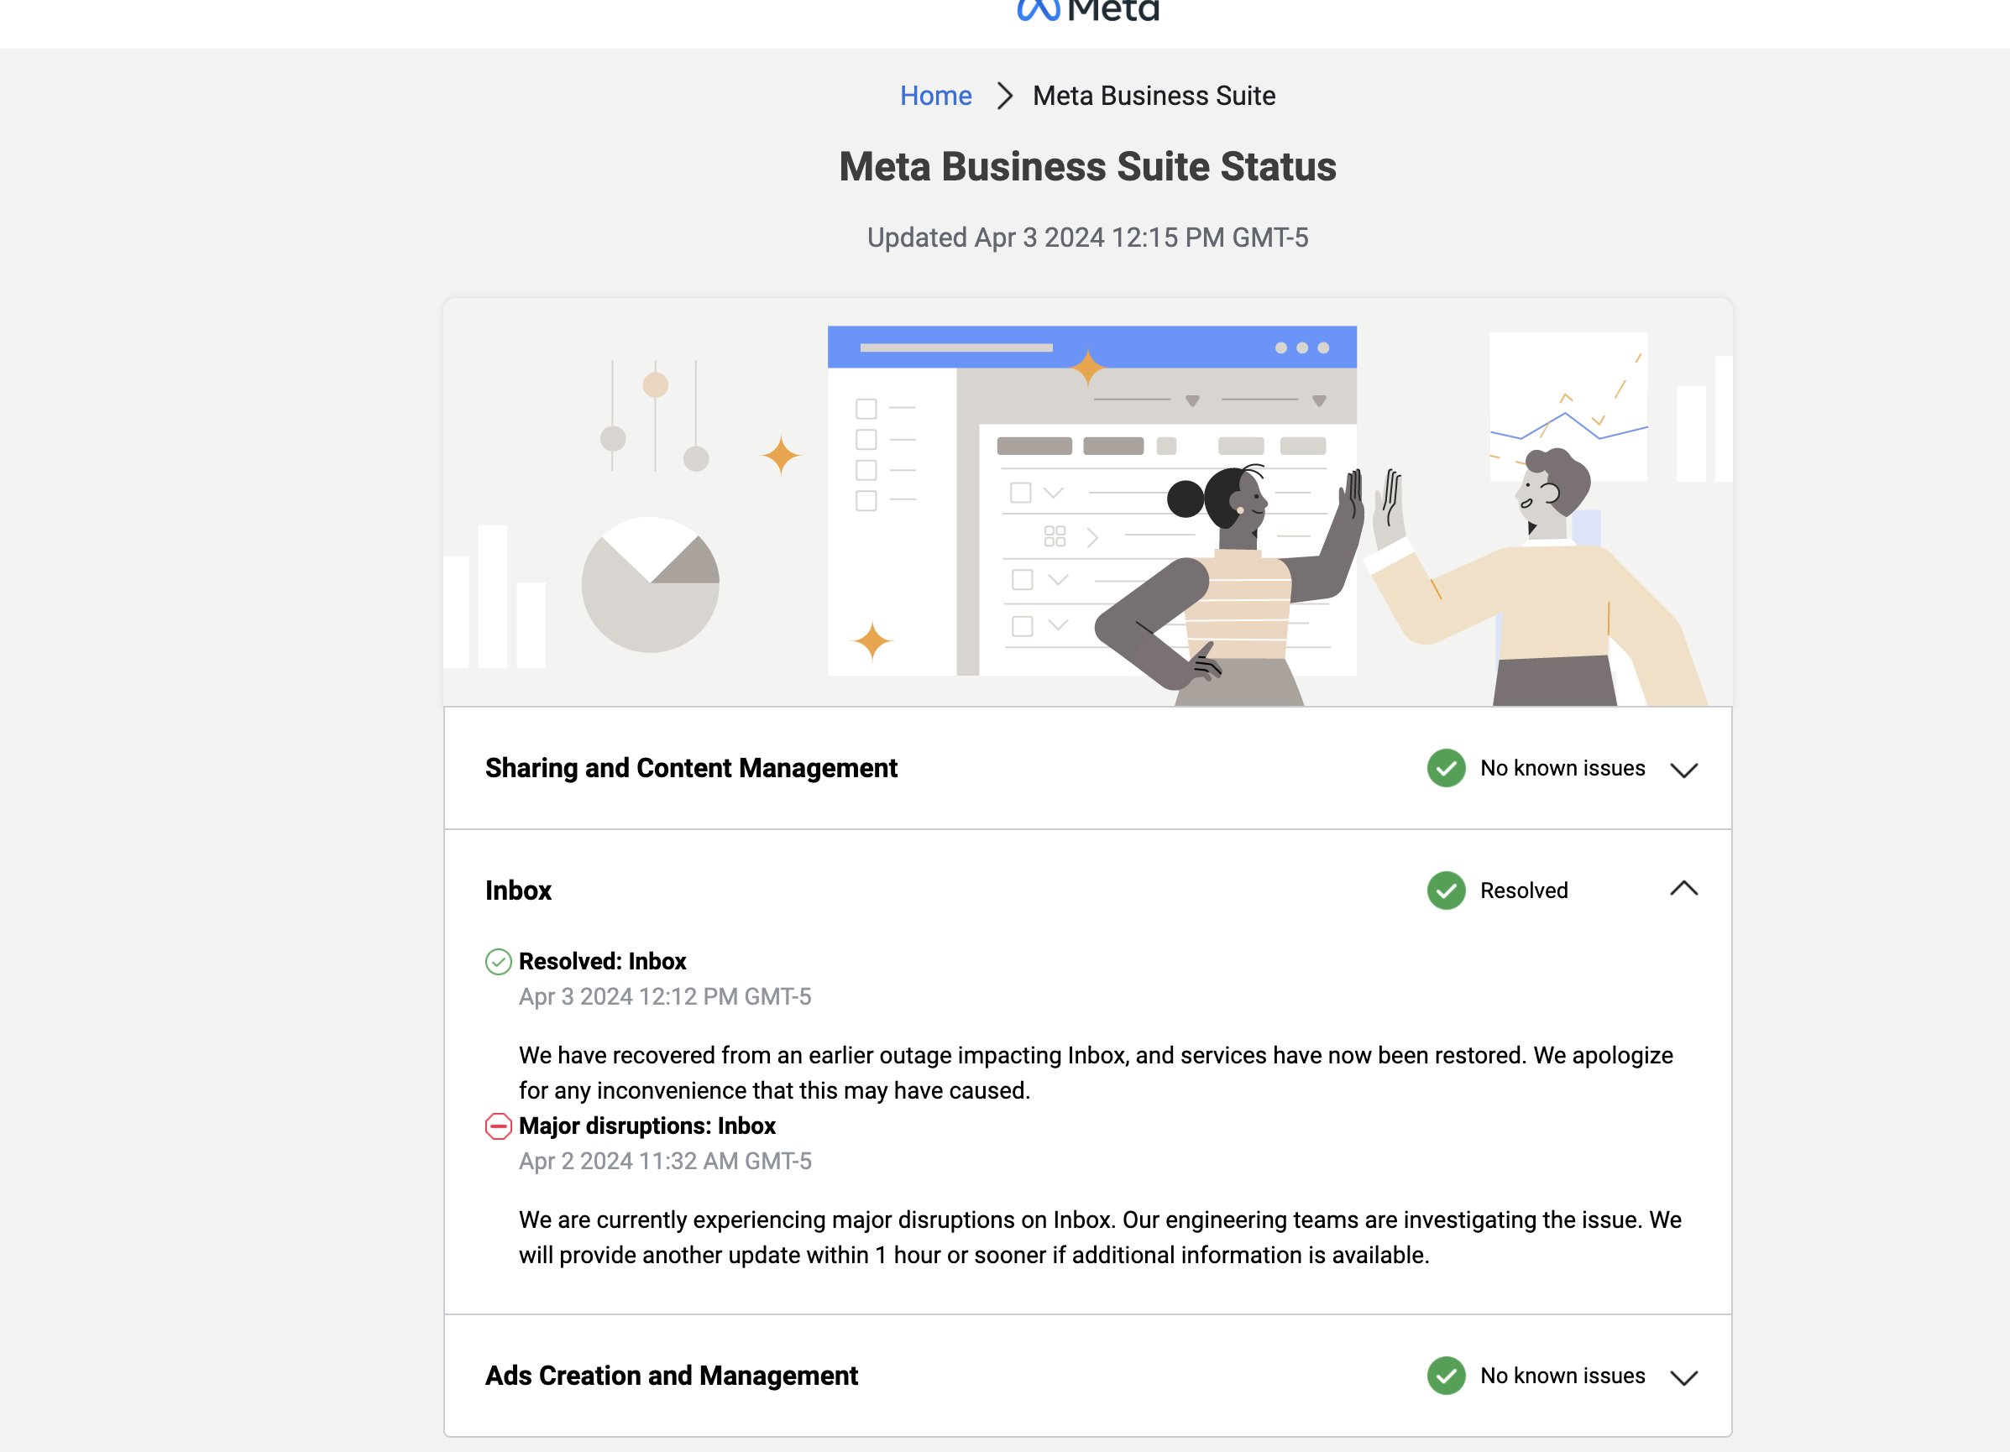Click the Resolved: Inbox update title
The width and height of the screenshot is (2010, 1452).
pos(602,961)
